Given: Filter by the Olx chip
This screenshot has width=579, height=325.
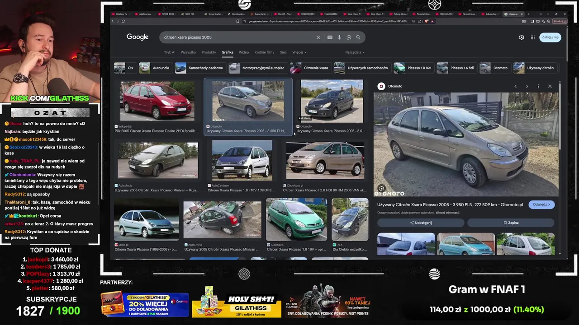Looking at the screenshot, I should (x=124, y=68).
